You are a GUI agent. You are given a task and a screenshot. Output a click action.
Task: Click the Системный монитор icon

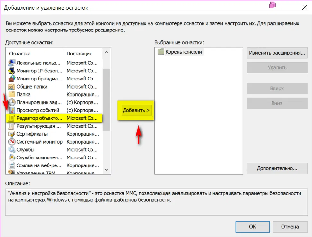point(12,142)
